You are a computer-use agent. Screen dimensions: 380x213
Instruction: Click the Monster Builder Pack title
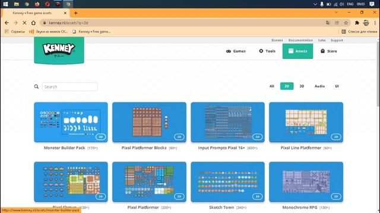pyautogui.click(x=65, y=148)
